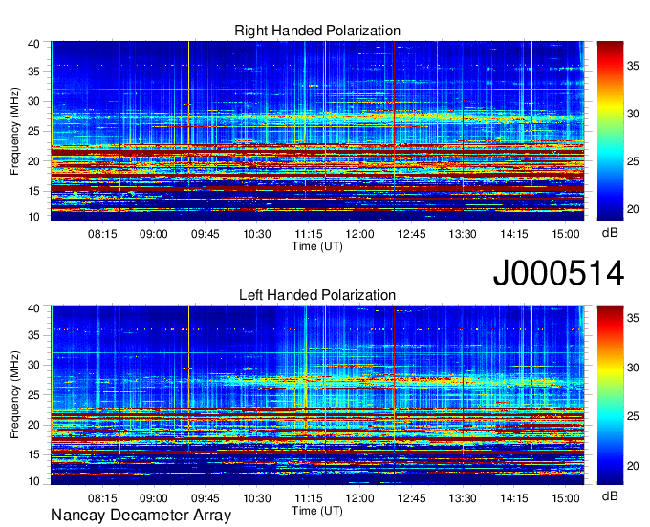Click the bottom colorbar's dB unit label

click(x=610, y=495)
